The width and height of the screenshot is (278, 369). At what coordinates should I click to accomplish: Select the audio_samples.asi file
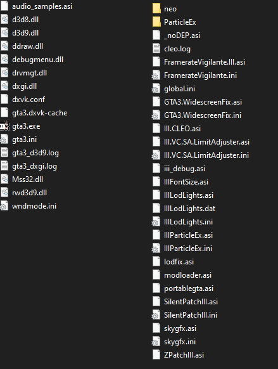[37, 6]
